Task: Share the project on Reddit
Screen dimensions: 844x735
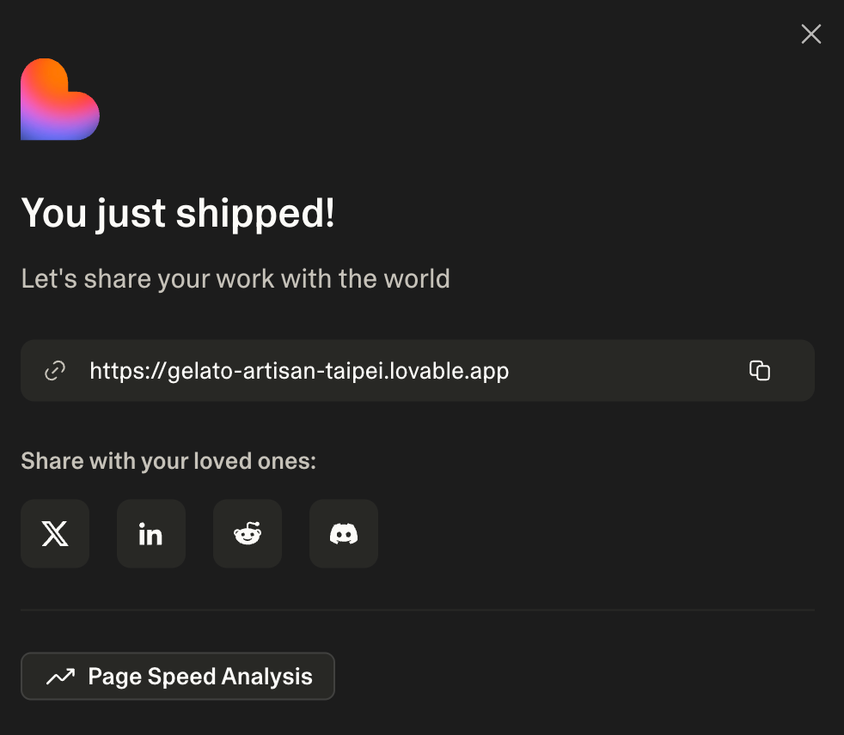Action: click(x=248, y=533)
